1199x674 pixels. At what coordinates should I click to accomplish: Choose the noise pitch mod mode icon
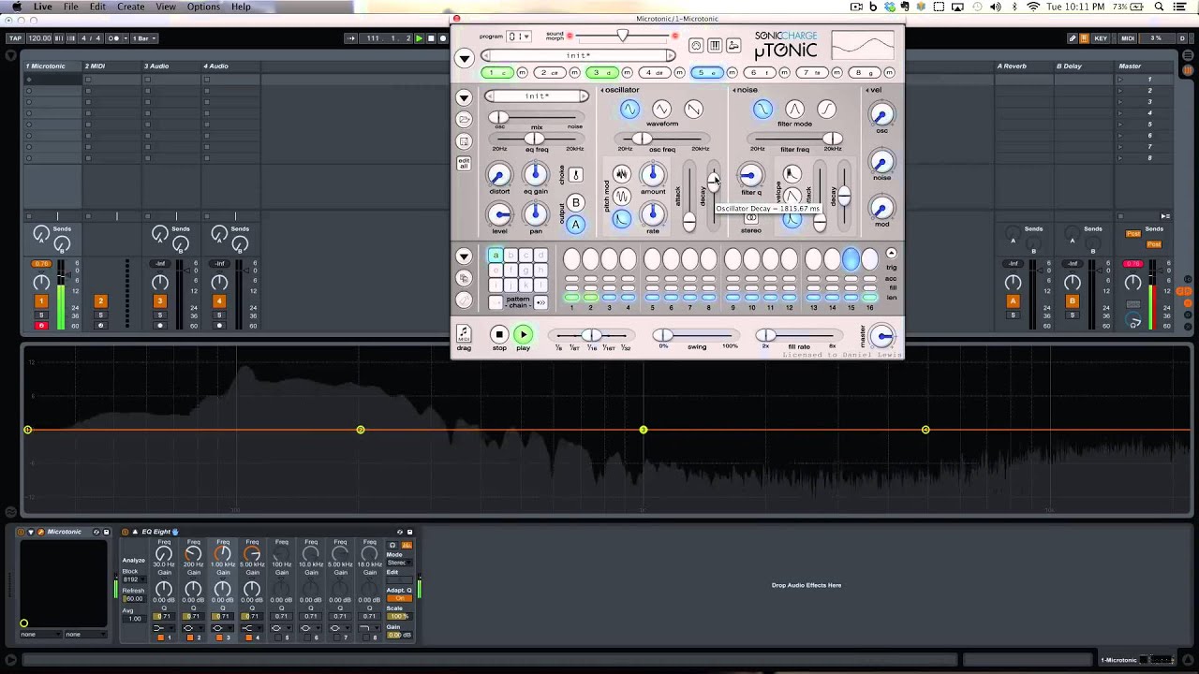coord(621,174)
